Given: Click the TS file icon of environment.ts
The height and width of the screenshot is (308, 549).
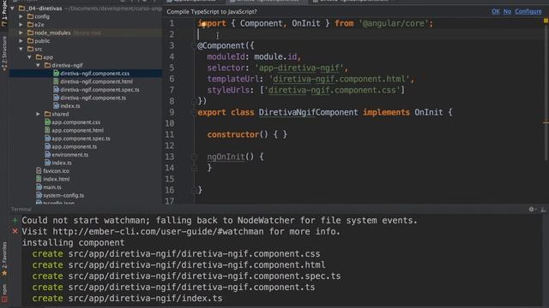Looking at the screenshot, I should tap(48, 155).
